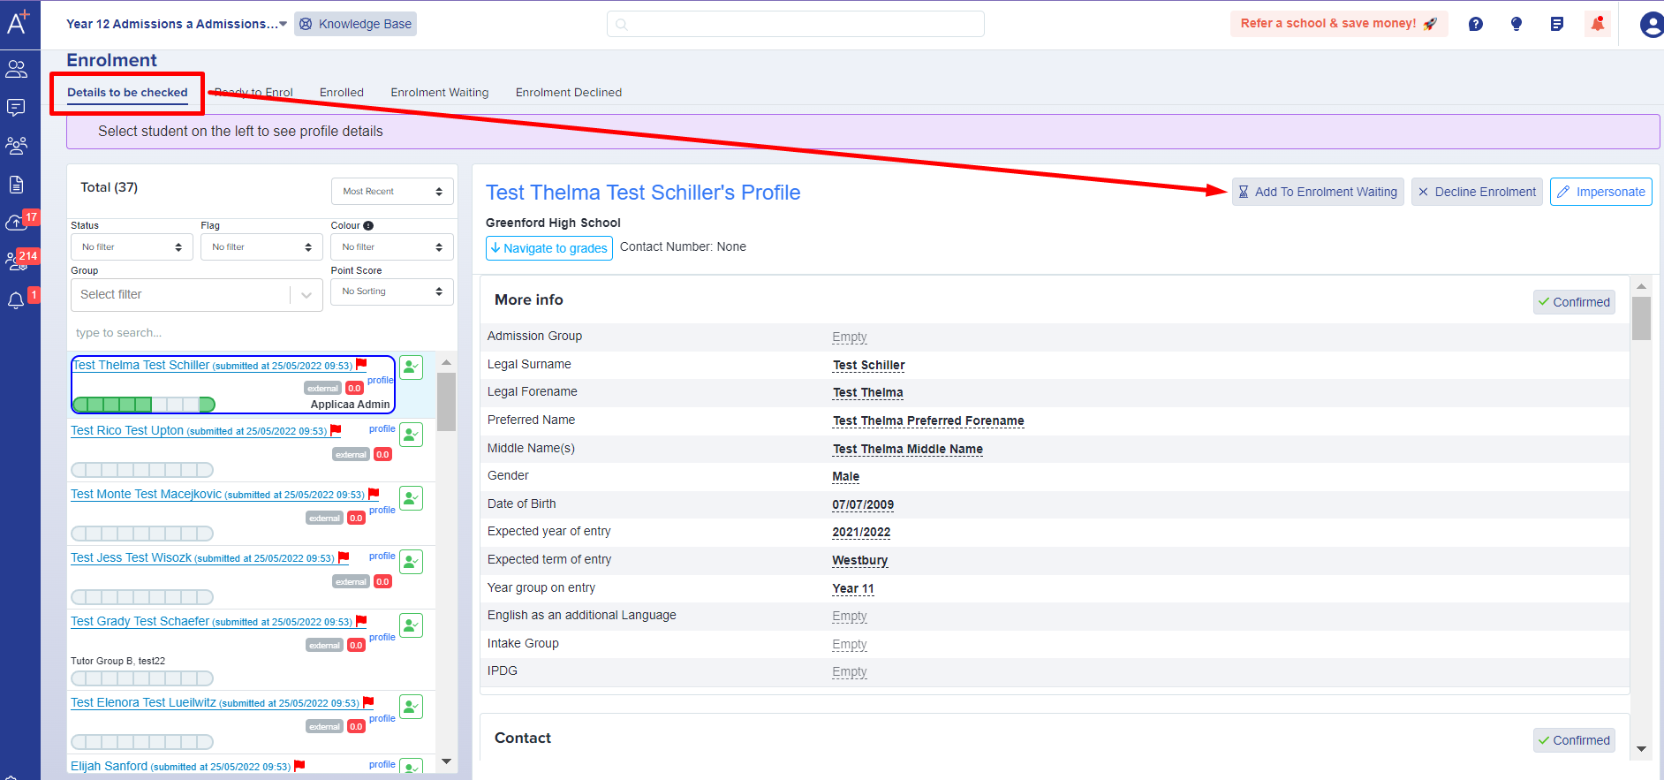Open the Status filter dropdown

tap(132, 247)
